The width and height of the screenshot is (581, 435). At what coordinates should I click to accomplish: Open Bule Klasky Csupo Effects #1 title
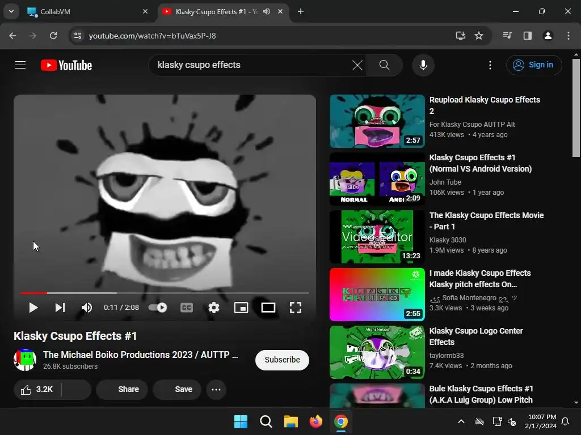coord(481,394)
